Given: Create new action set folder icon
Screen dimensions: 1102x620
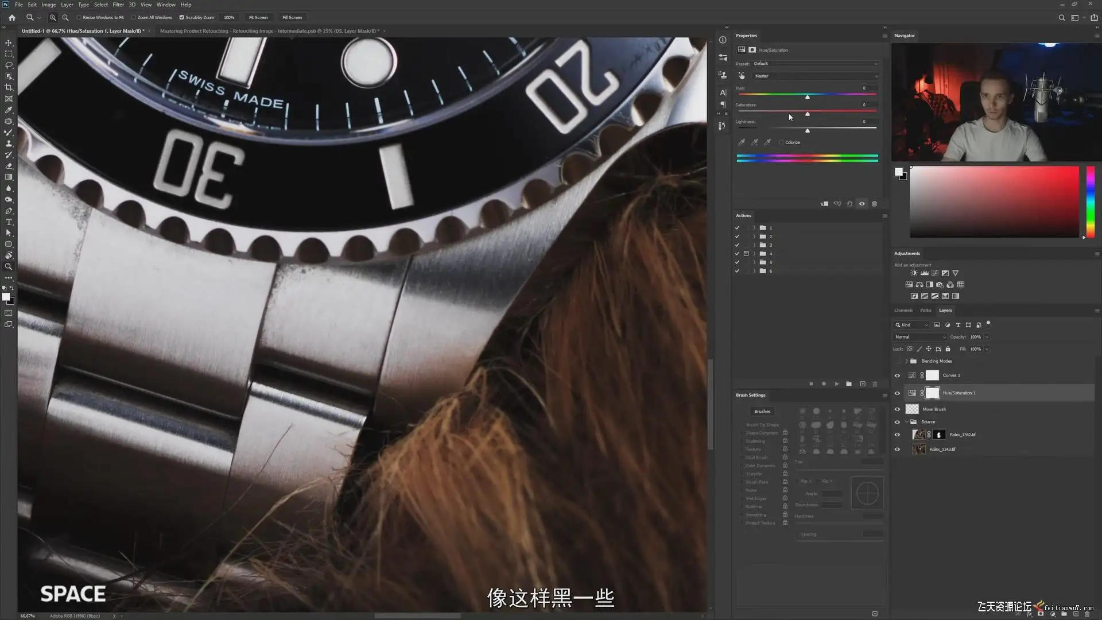Looking at the screenshot, I should [x=849, y=383].
